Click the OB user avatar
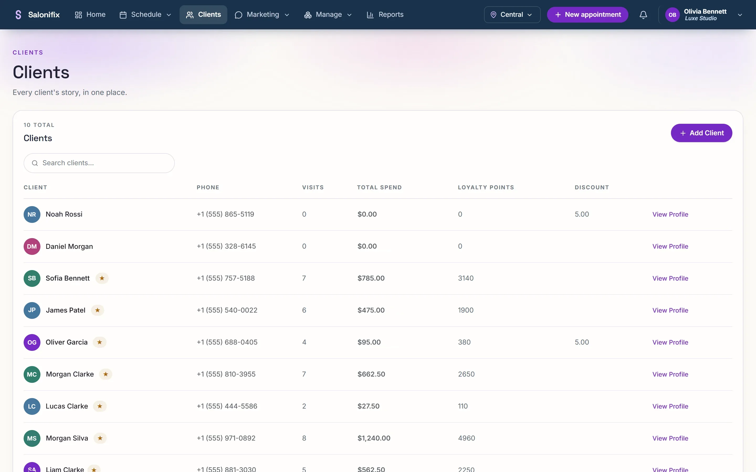The width and height of the screenshot is (756, 472). (672, 15)
